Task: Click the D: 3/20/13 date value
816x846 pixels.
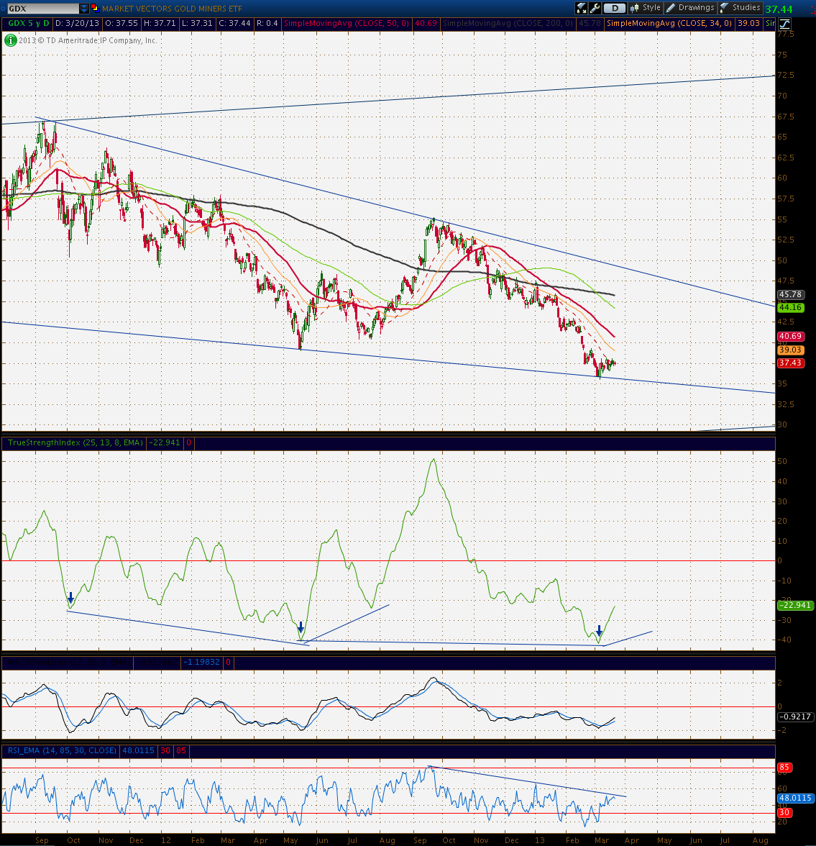Action: click(78, 23)
